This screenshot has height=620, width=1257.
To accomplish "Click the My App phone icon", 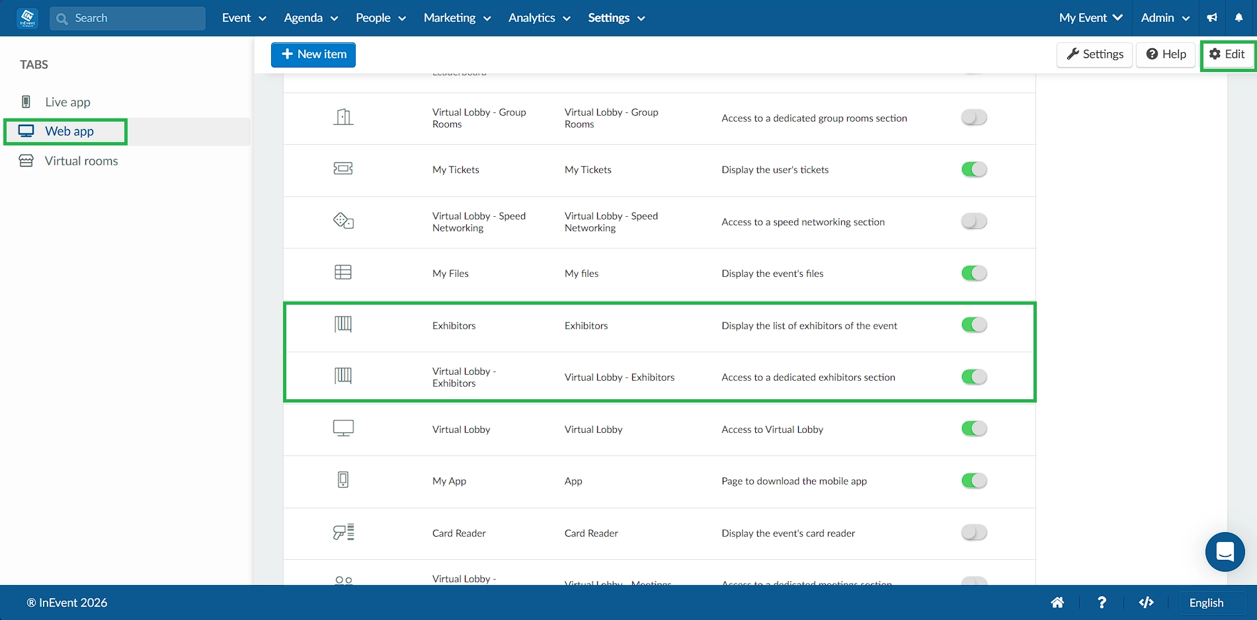I will tap(343, 480).
